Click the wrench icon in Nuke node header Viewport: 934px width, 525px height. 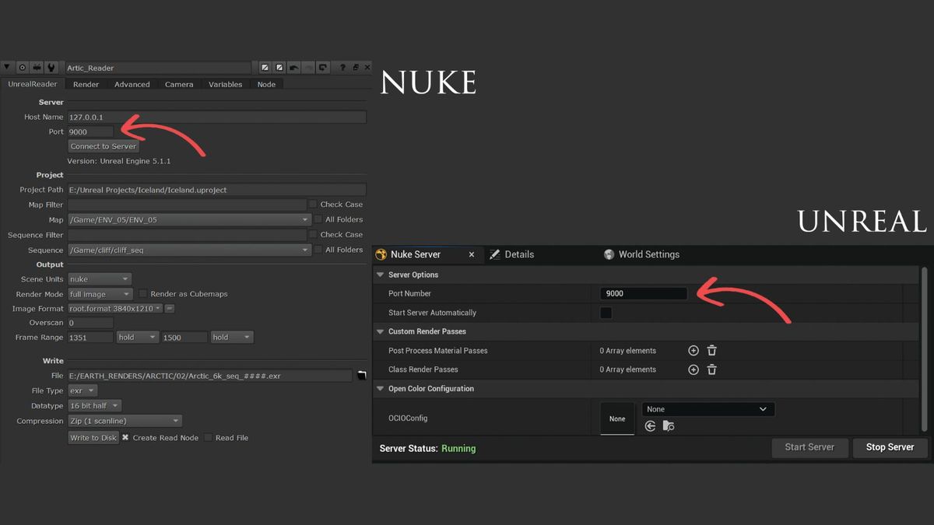click(51, 68)
